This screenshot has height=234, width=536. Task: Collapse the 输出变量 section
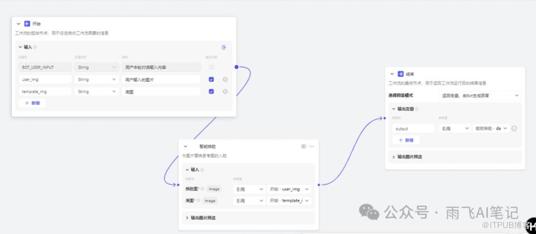coord(394,109)
